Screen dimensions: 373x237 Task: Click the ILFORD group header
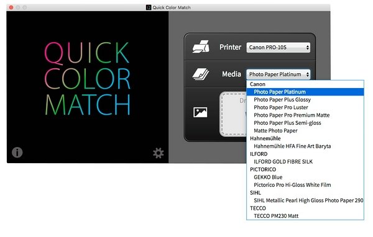coord(259,154)
